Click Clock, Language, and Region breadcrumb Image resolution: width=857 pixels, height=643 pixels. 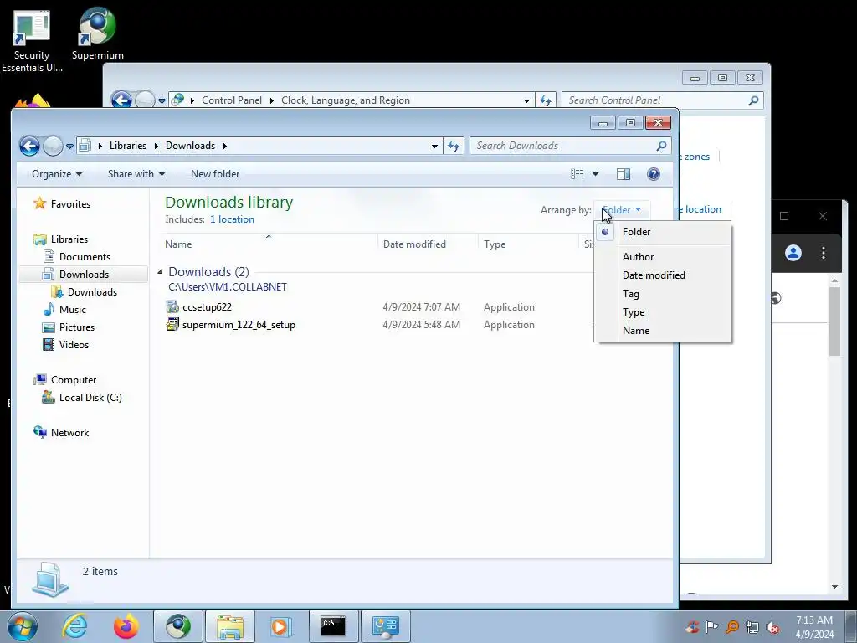346,100
